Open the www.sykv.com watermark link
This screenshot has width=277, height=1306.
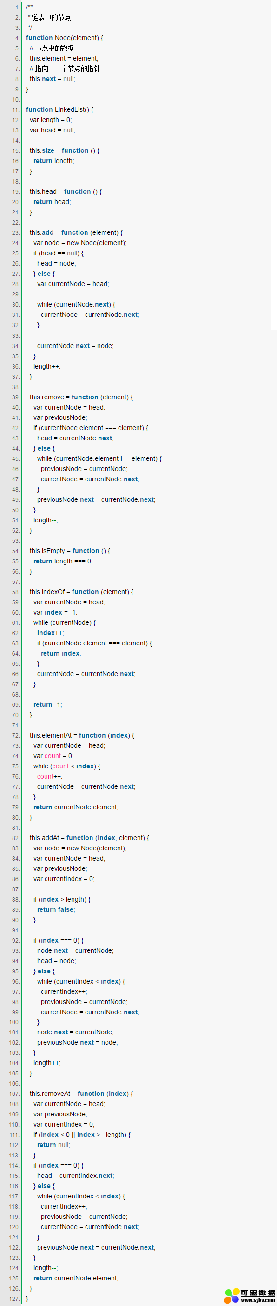[258, 1300]
